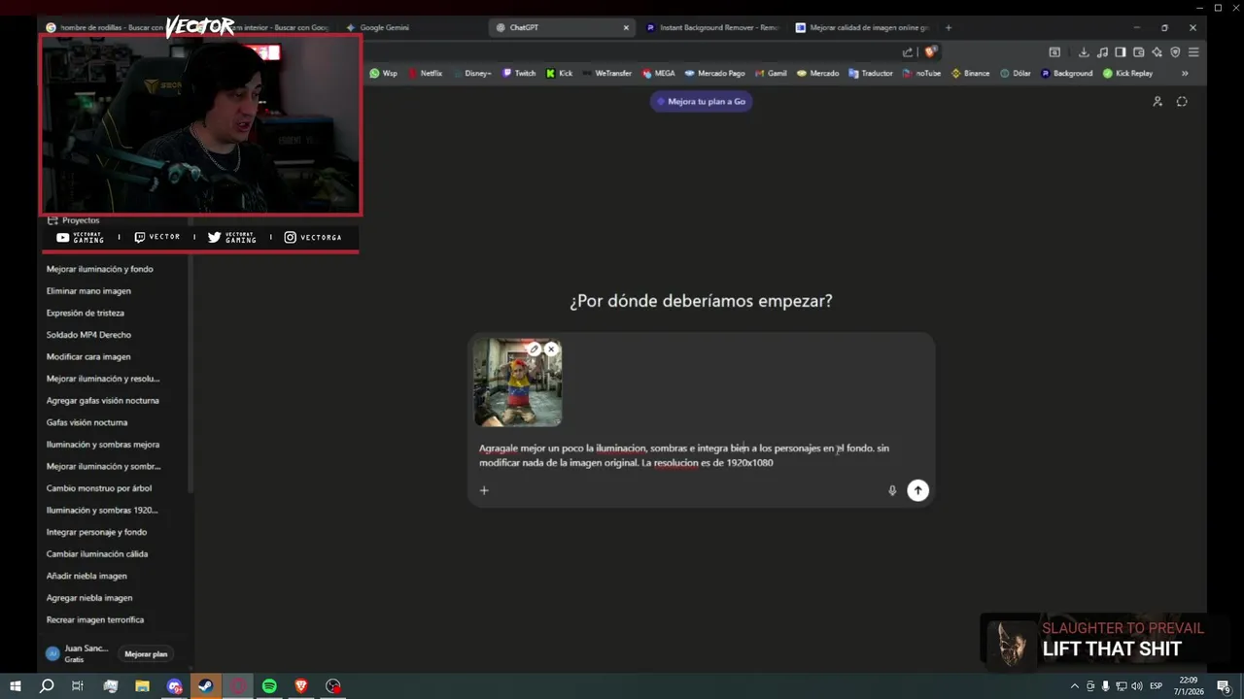Expand the hidden bookmarks chevron
This screenshot has height=699, width=1244.
[x=1185, y=73]
